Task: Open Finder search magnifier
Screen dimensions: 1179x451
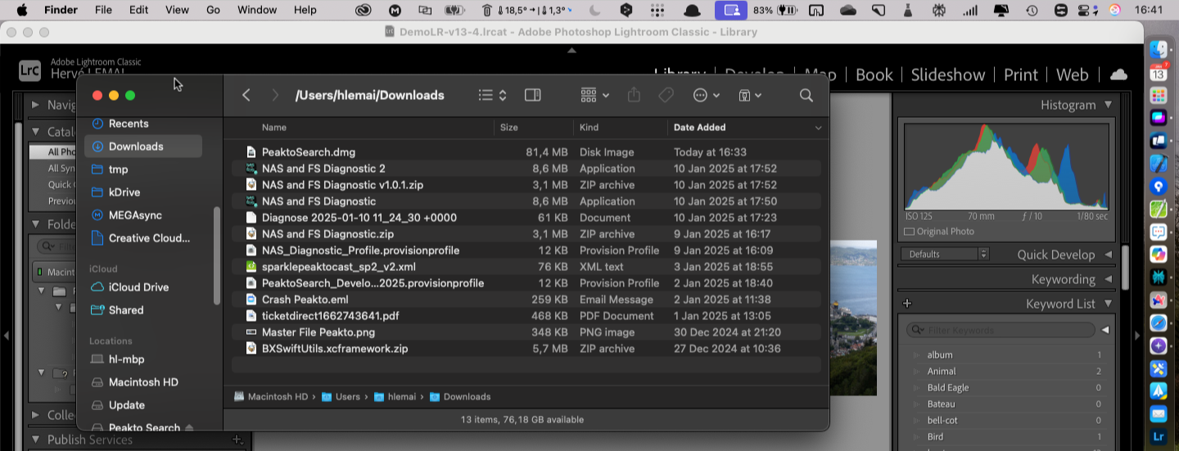Action: (806, 95)
